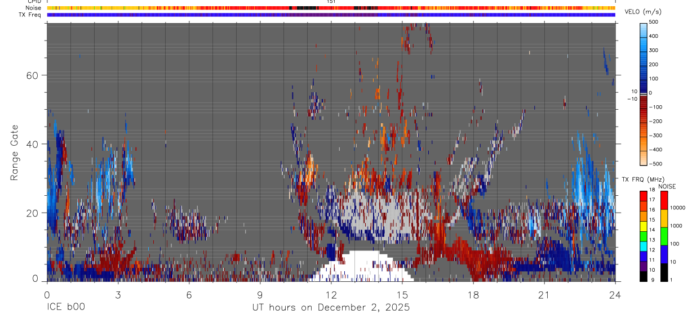692x319 pixels.
Task: Click the horizontal Noise color strip
Action: 331,8
